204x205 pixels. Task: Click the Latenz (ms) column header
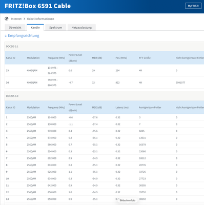[x=122, y=107]
